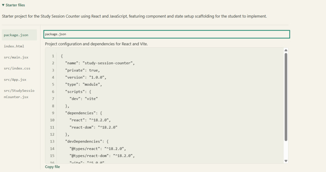
Task: Click the Copy file link
Action: click(53, 167)
